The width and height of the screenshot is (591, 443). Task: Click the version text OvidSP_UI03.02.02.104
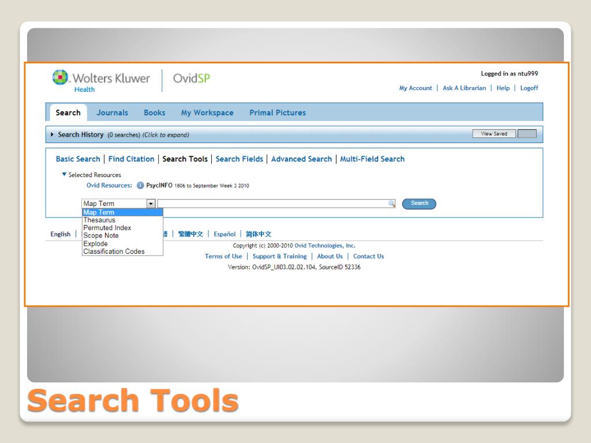tap(284, 267)
